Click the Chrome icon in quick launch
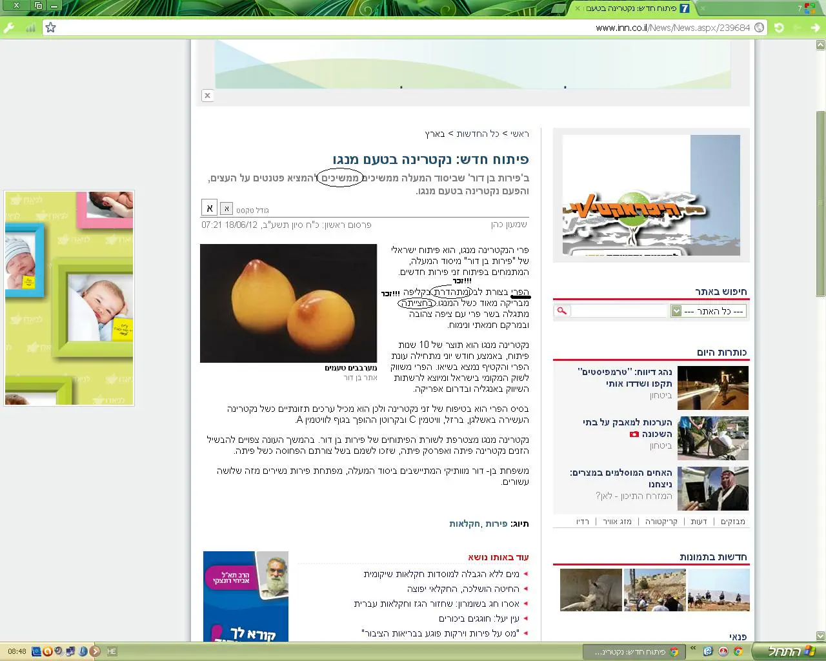Image resolution: width=826 pixels, height=661 pixels. click(738, 651)
